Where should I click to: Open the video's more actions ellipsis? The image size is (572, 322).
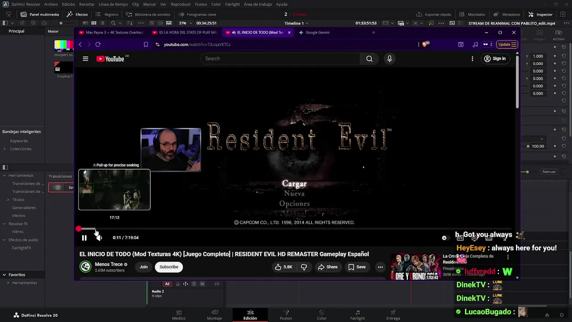[x=380, y=267]
